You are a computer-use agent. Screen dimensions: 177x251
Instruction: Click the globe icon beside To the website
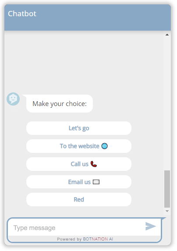click(x=105, y=146)
